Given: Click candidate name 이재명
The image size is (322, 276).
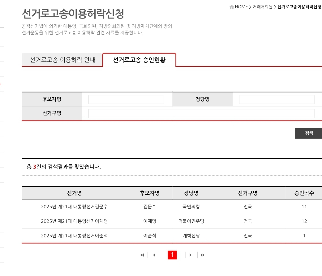Looking at the screenshot, I should tap(150, 221).
